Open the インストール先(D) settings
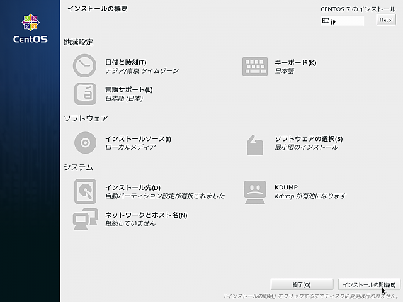The width and height of the screenshot is (403, 302). tap(133, 187)
